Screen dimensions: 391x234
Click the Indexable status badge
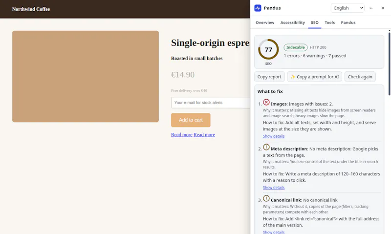[296, 47]
